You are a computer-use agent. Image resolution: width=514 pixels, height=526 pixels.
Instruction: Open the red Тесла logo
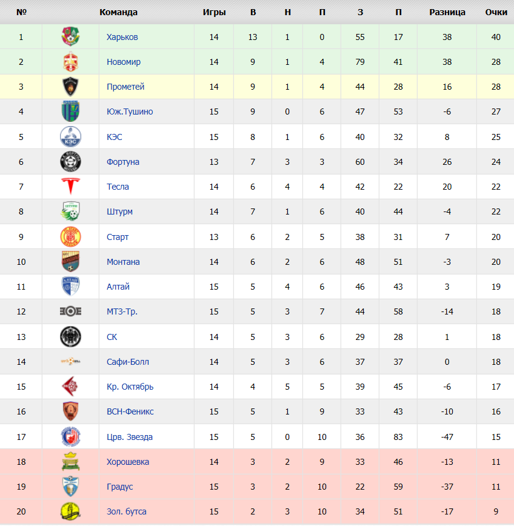coord(70,186)
